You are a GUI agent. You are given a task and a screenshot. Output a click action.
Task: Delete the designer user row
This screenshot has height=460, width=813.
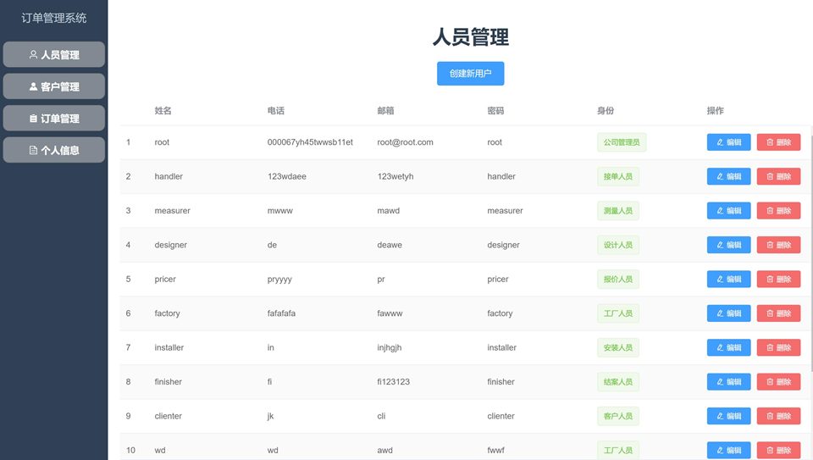point(778,245)
